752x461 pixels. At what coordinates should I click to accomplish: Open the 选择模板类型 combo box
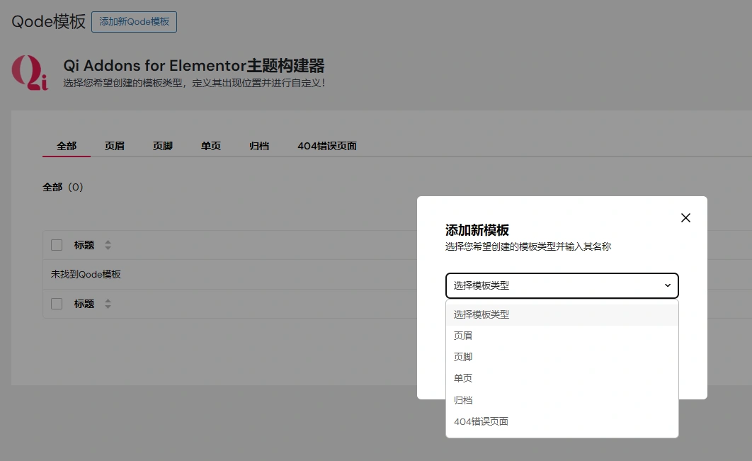tap(562, 285)
